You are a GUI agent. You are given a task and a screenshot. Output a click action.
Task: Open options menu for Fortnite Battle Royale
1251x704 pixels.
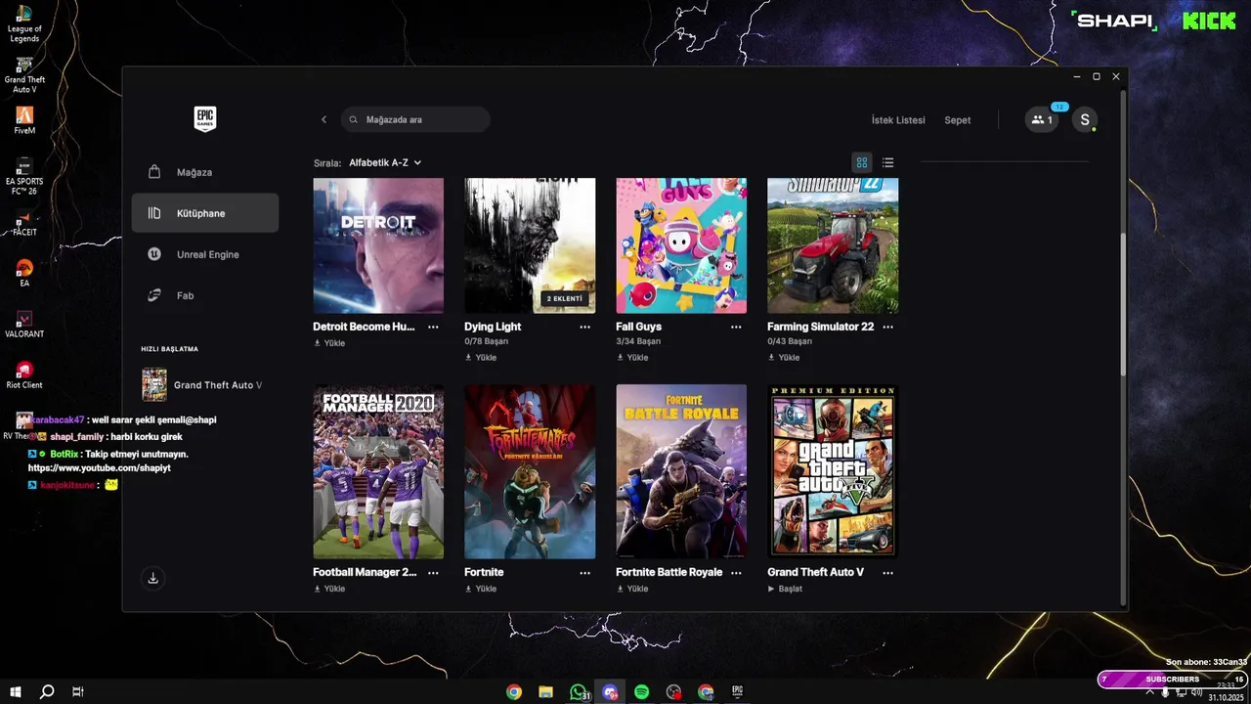(x=736, y=572)
